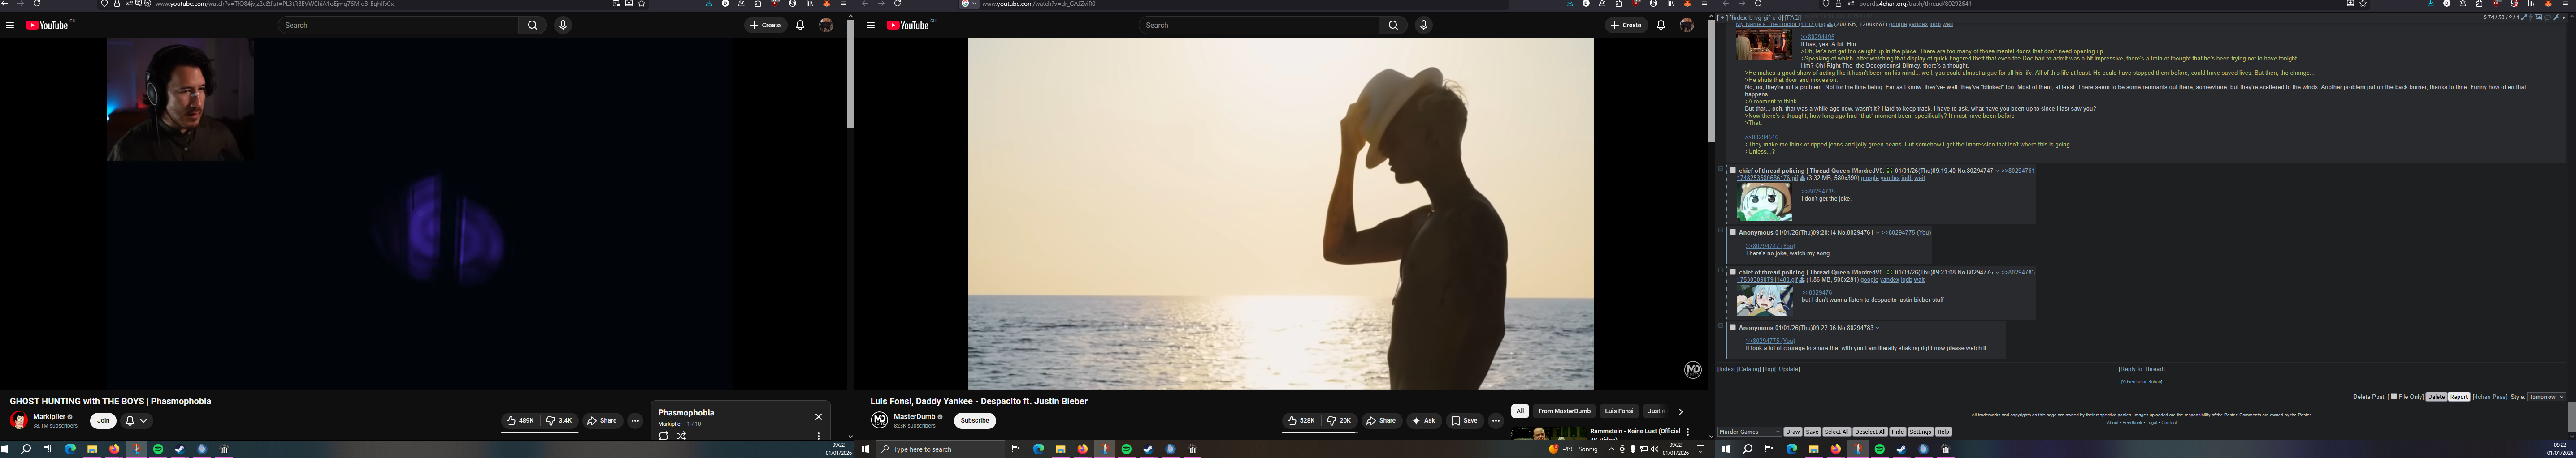Open the MasterDumb channel avatar

point(880,420)
